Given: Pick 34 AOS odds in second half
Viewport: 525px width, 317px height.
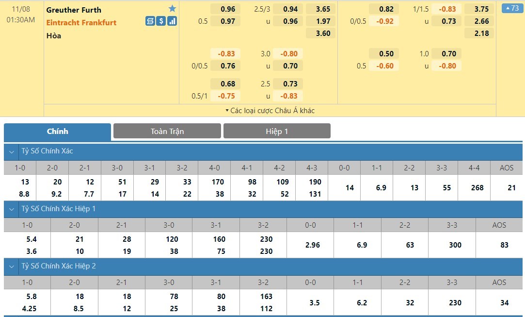Looking at the screenshot, I should coord(504,302).
